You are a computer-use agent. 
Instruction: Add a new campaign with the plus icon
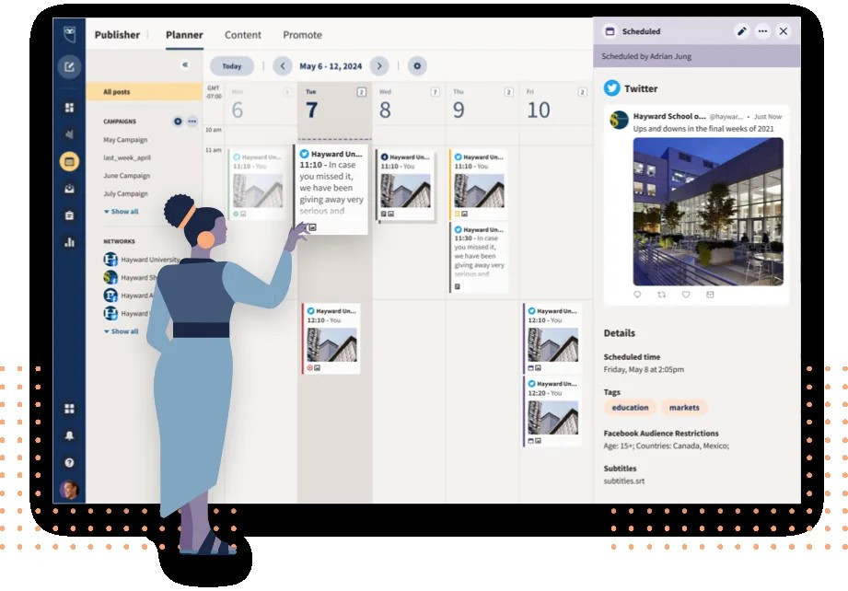coord(178,122)
